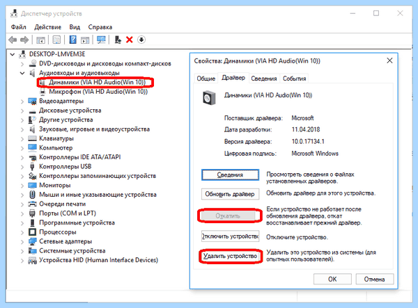Select the Контроллеры USB icon

32,166
